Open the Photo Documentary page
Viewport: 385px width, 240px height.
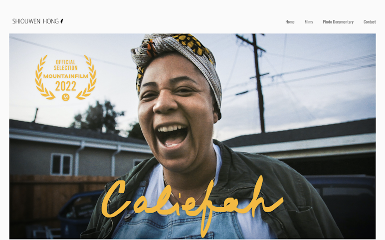(338, 22)
